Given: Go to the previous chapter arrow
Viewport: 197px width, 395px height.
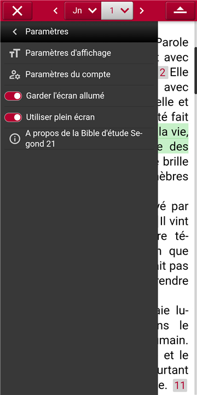Looking at the screenshot, I should 55,10.
